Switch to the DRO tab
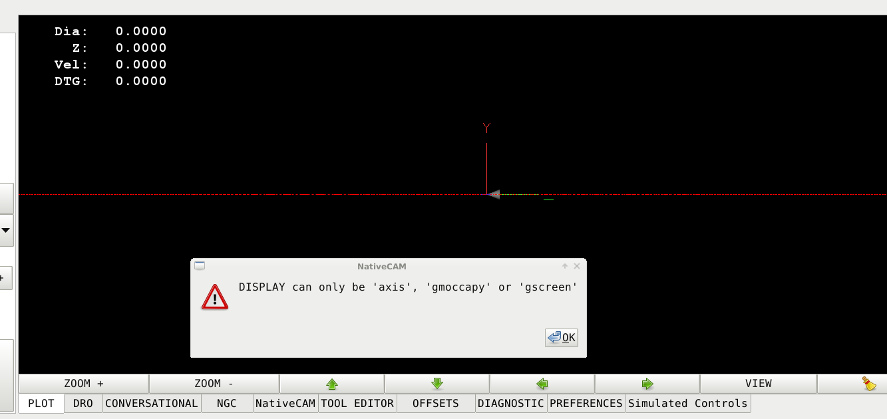The height and width of the screenshot is (419, 887). coord(83,404)
